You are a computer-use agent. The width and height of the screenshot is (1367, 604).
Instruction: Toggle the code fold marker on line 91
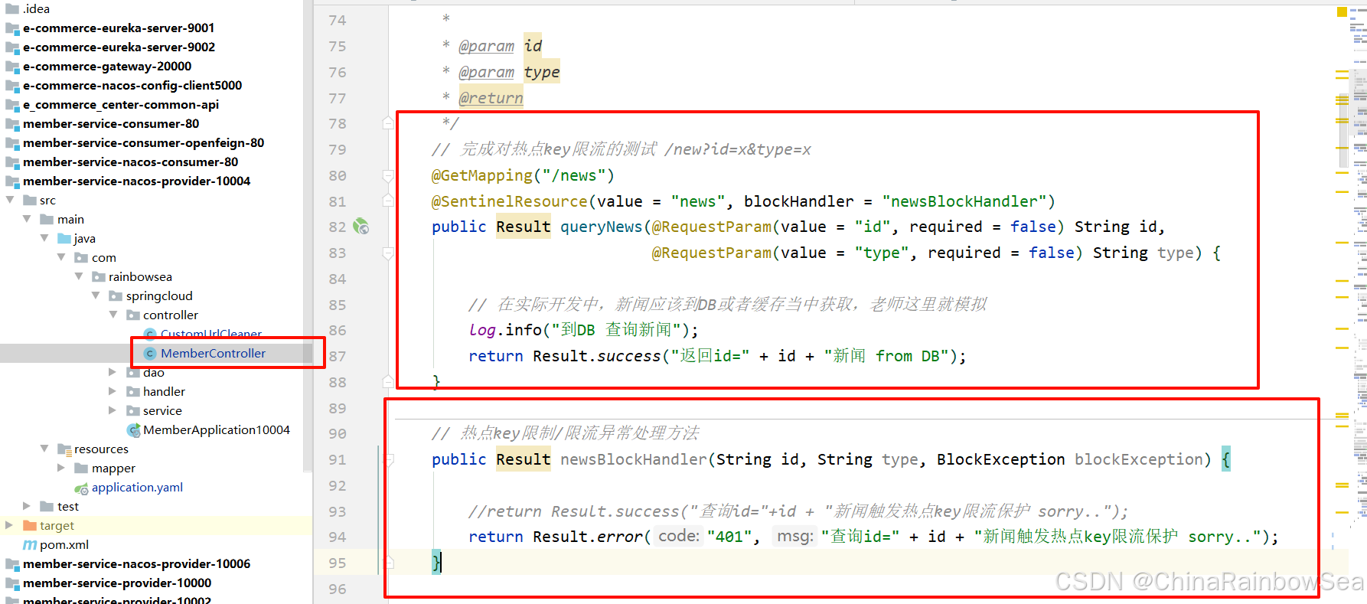[389, 459]
